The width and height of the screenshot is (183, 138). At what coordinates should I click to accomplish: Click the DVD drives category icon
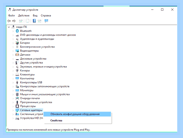coord(17,35)
